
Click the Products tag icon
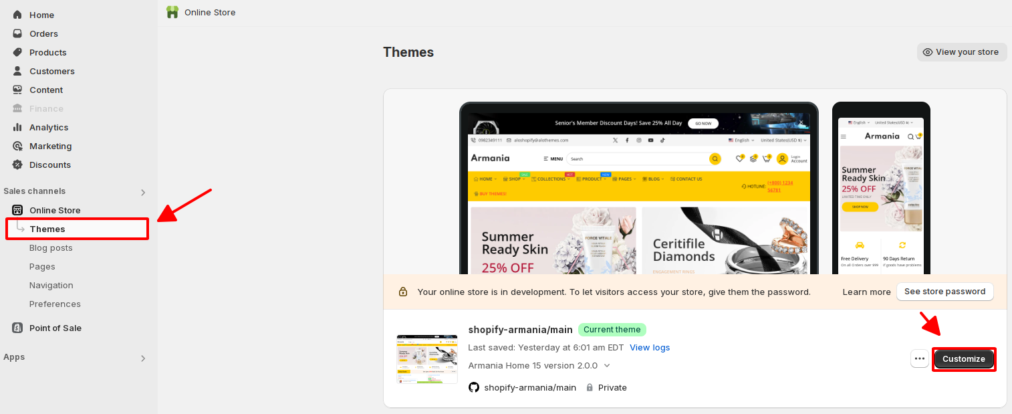(17, 52)
